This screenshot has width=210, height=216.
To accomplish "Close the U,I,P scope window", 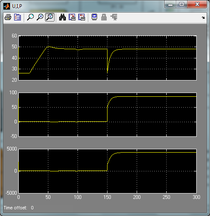I will 197,5.
